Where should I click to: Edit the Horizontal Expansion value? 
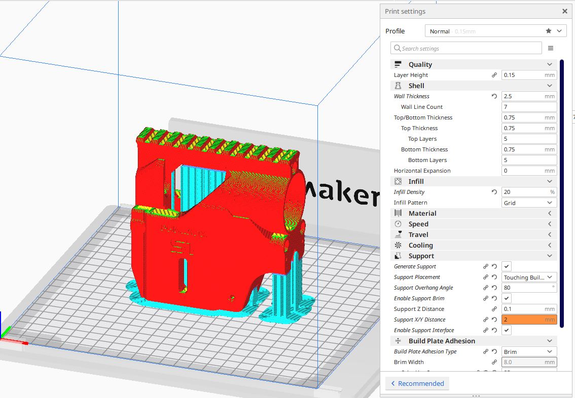(x=529, y=171)
